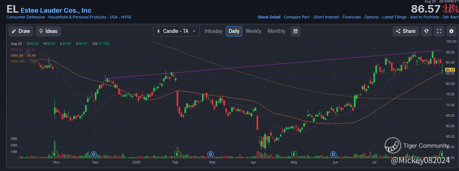
Task: Open Household & Personal Products industry link
Action: tap(77, 17)
